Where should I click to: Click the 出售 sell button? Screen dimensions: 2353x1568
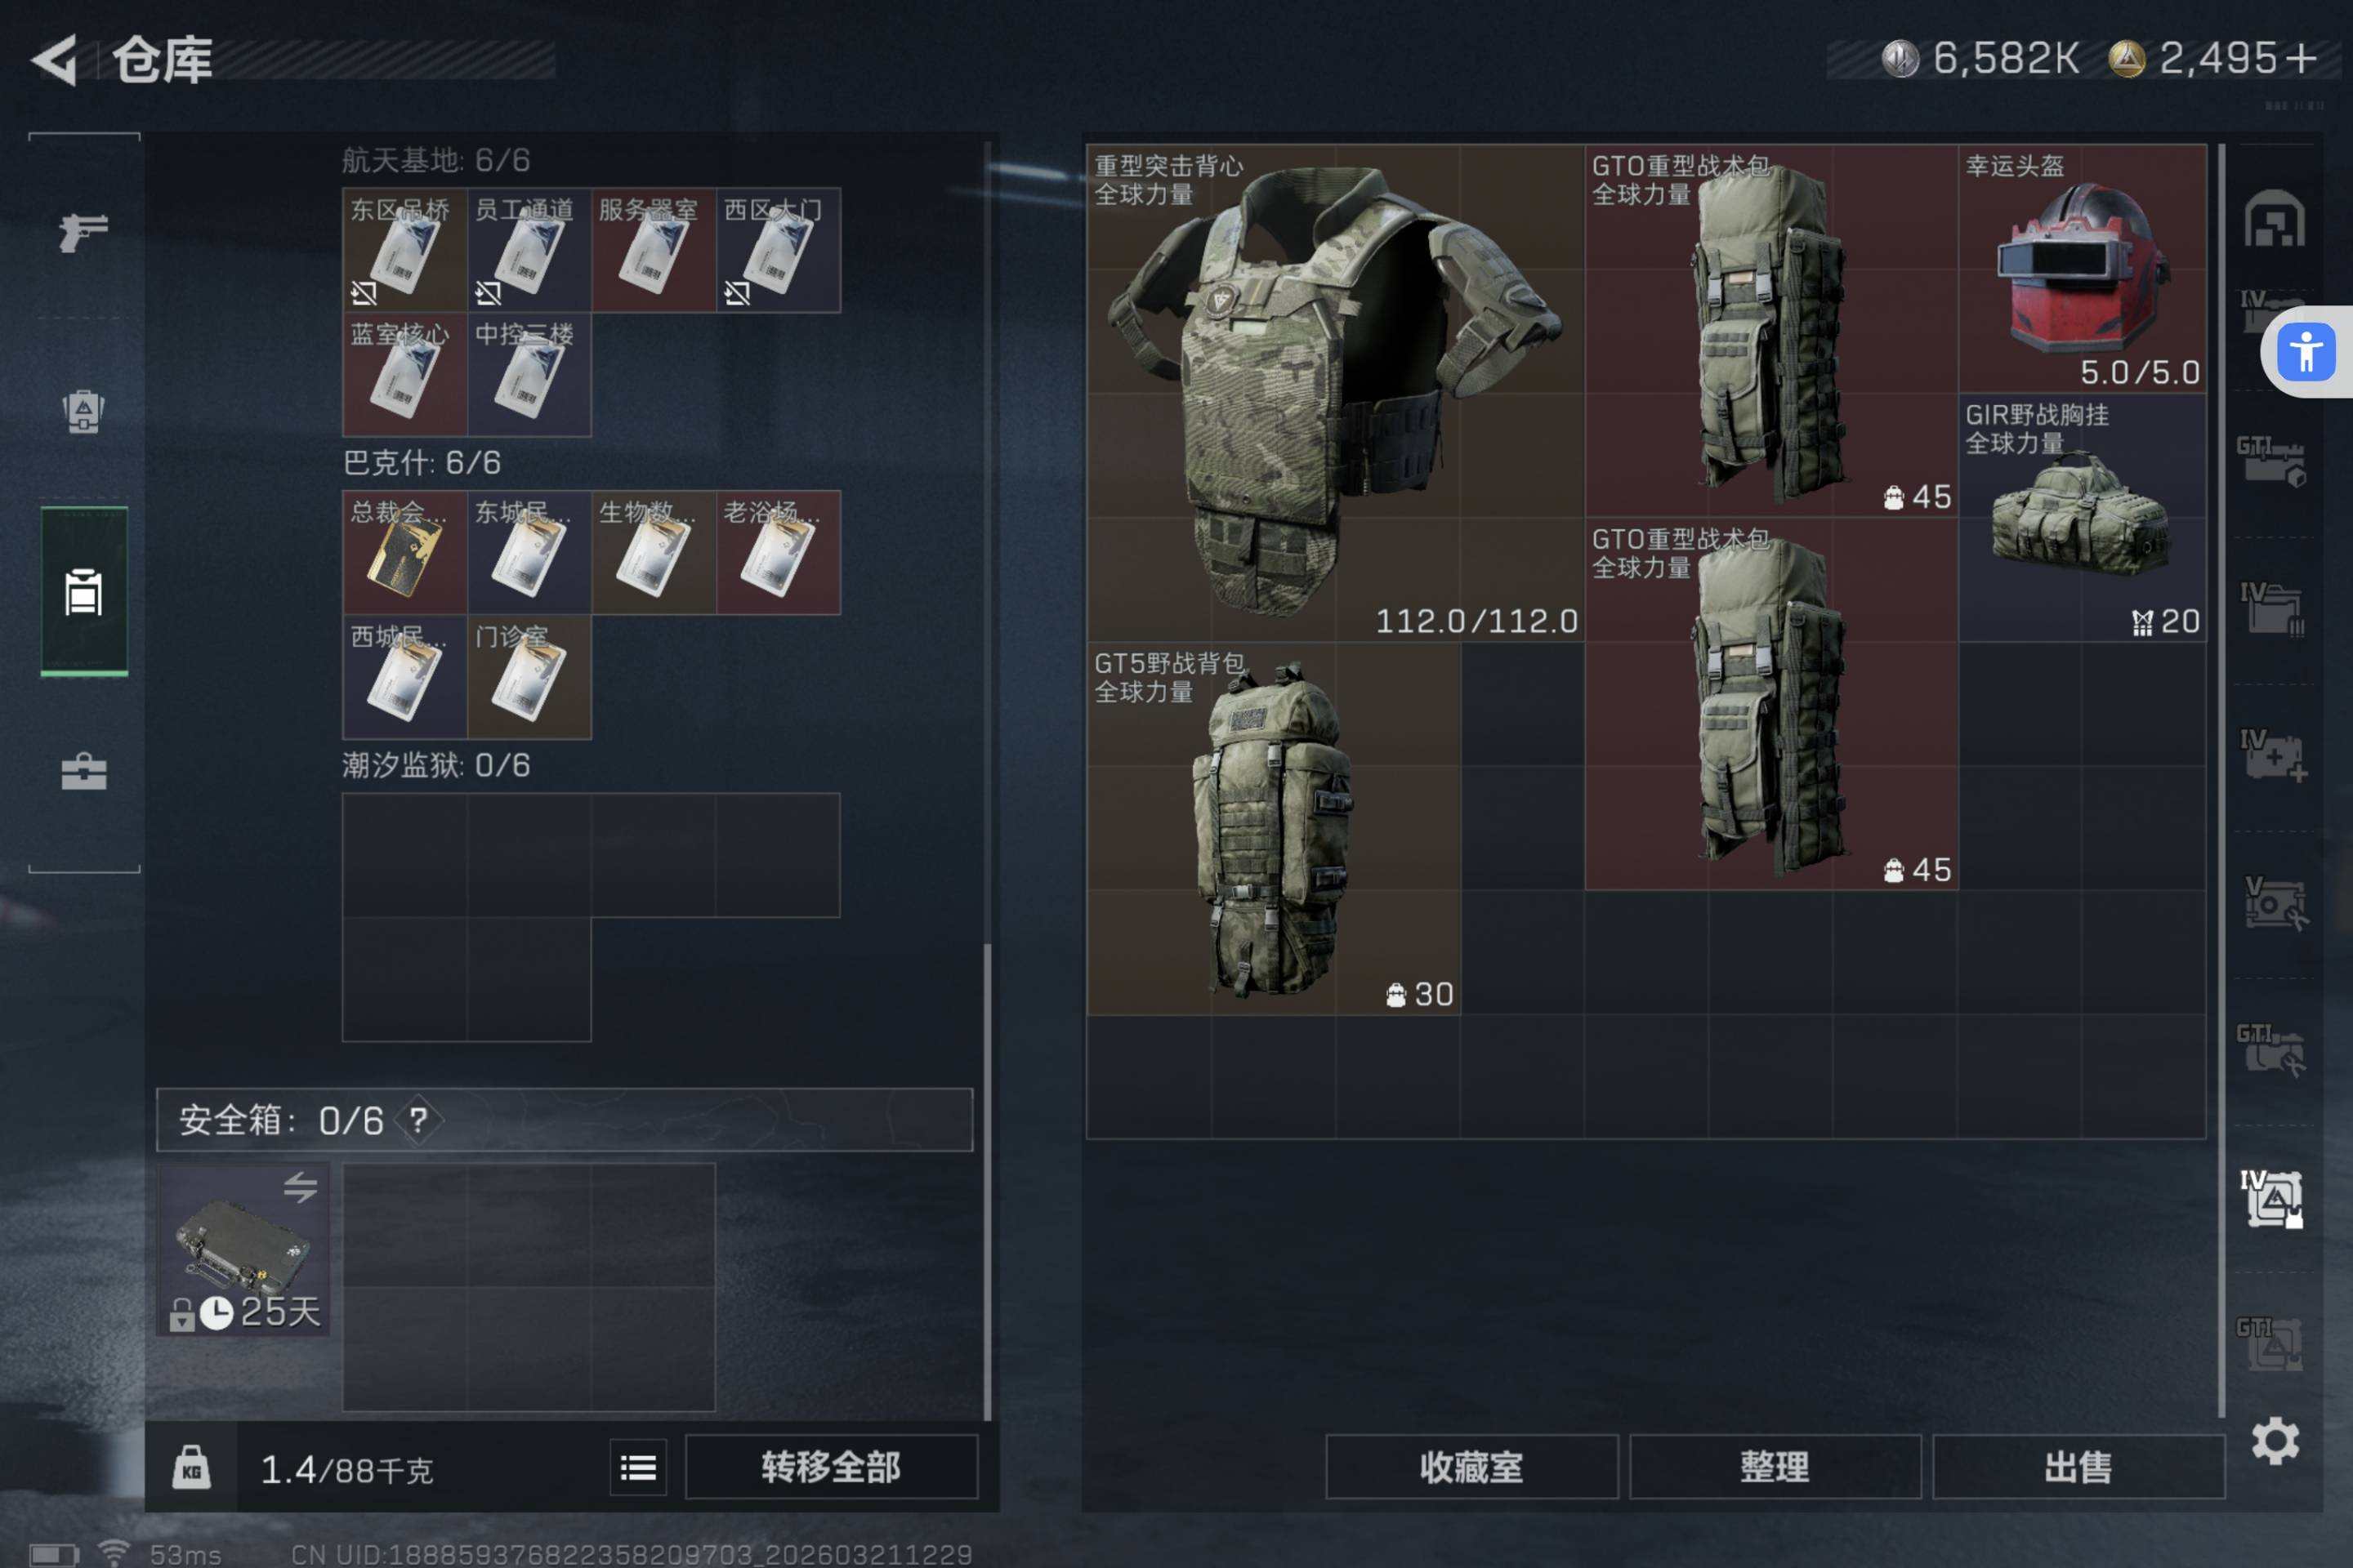point(2078,1467)
